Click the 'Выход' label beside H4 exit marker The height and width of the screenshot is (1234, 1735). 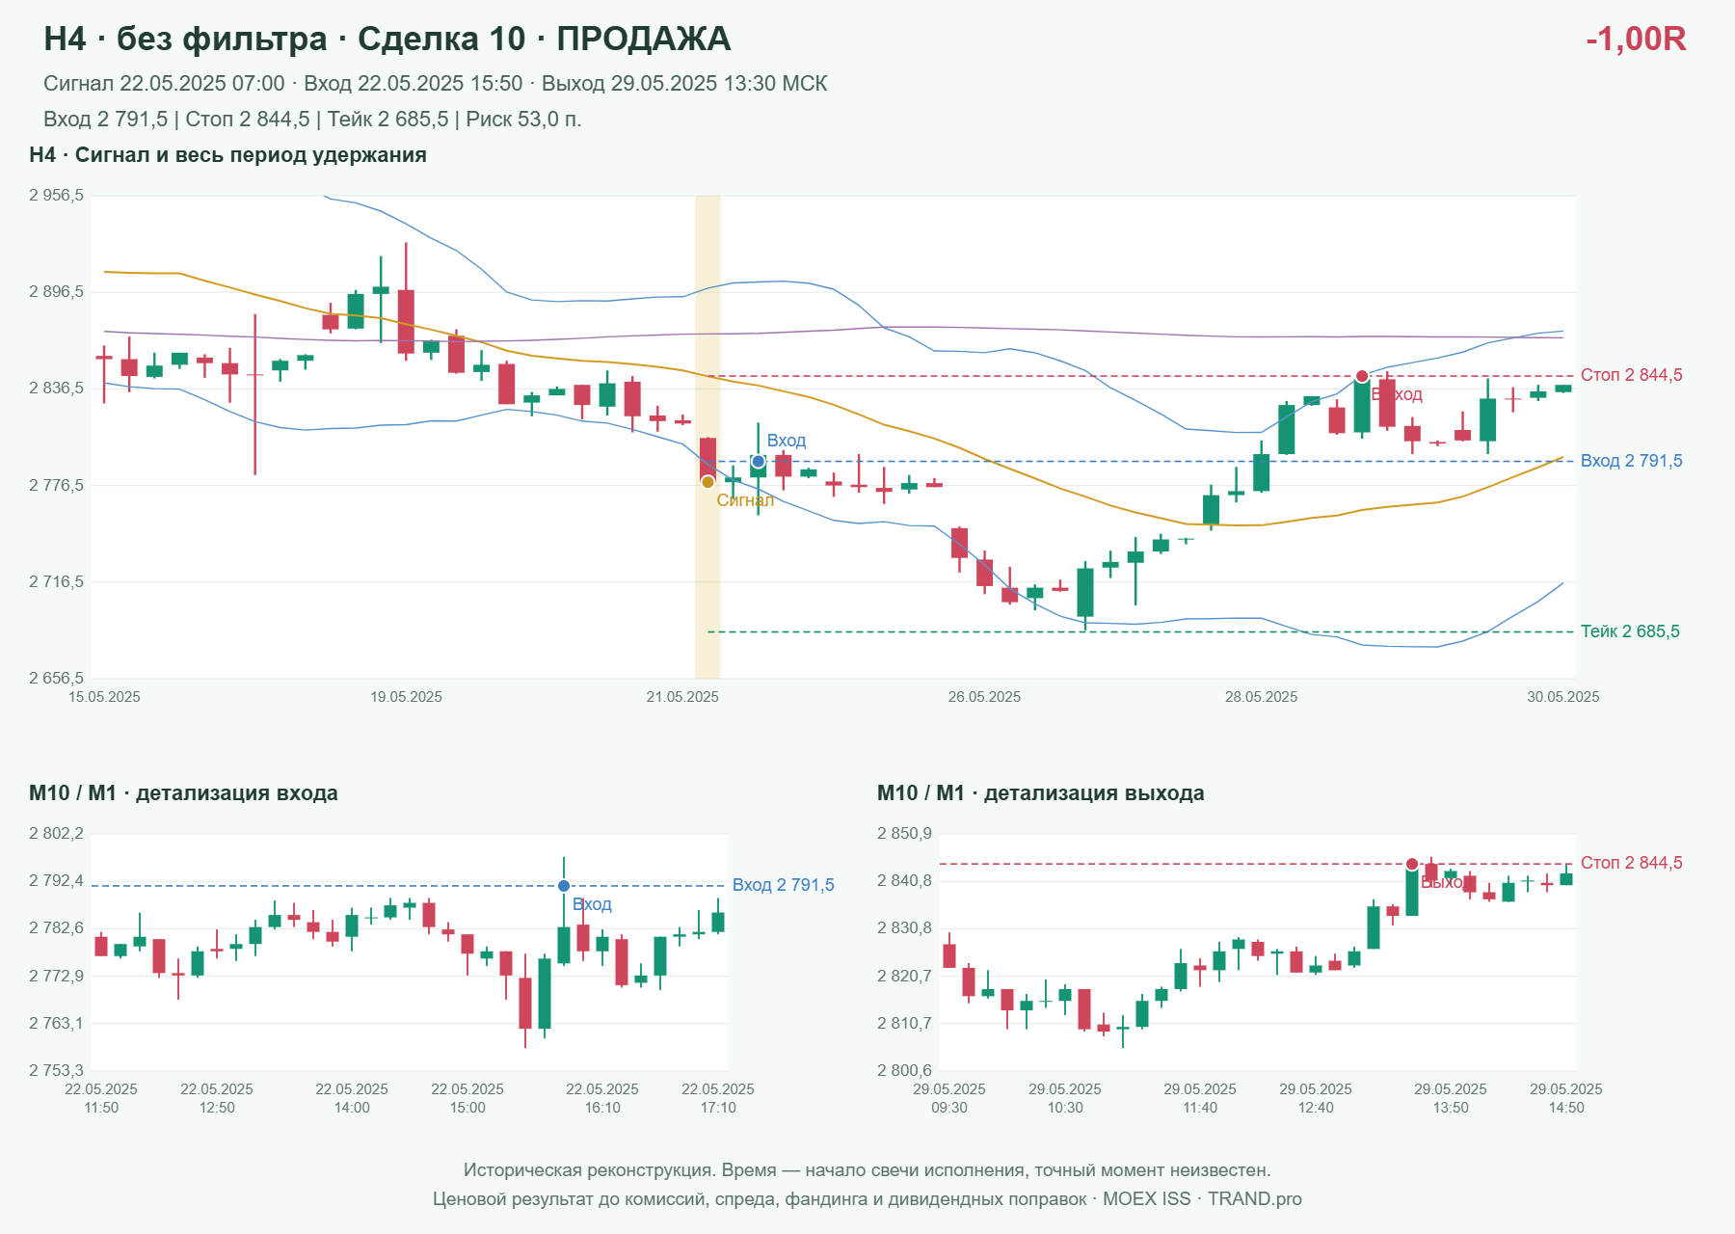click(x=1397, y=394)
